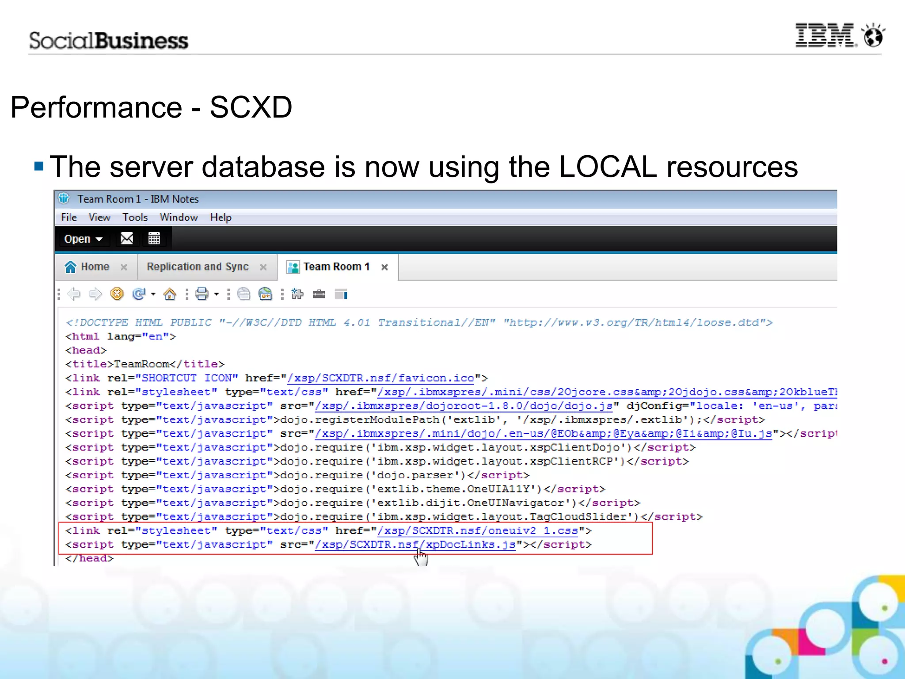Click the registerModulePath extlib line

[415, 420]
